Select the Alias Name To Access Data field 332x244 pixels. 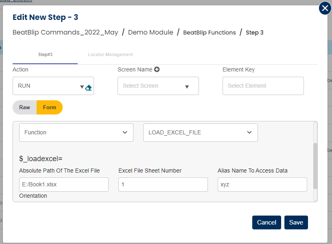point(262,184)
